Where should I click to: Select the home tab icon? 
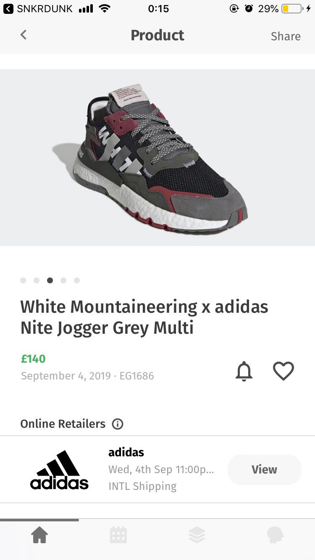(39, 535)
